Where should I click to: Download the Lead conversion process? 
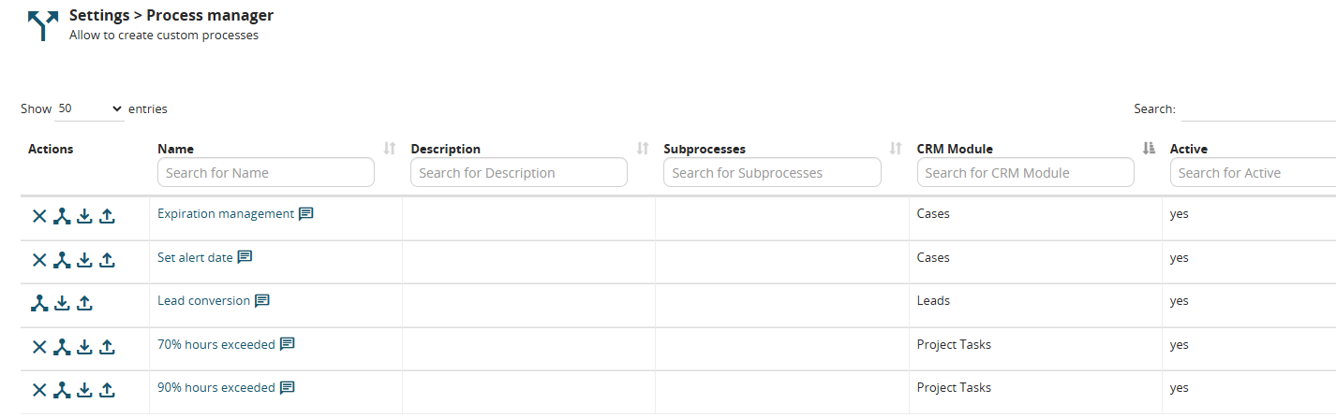(x=62, y=303)
